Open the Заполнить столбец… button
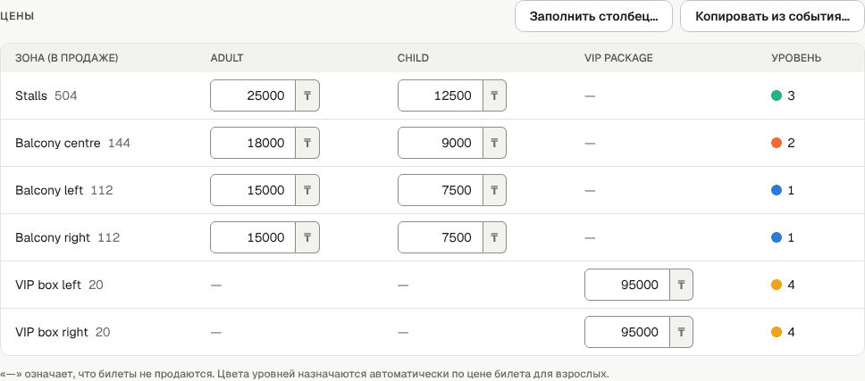The height and width of the screenshot is (381, 865). pos(593,16)
